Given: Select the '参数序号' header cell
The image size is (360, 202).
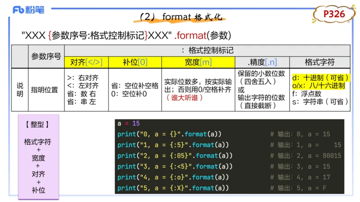Looking at the screenshot, I should 46,57.
